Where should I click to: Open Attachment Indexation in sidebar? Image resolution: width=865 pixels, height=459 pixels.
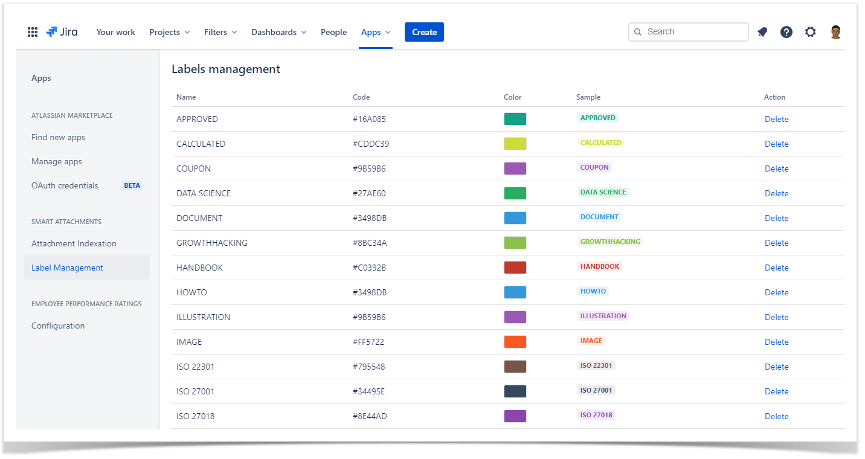tap(74, 243)
